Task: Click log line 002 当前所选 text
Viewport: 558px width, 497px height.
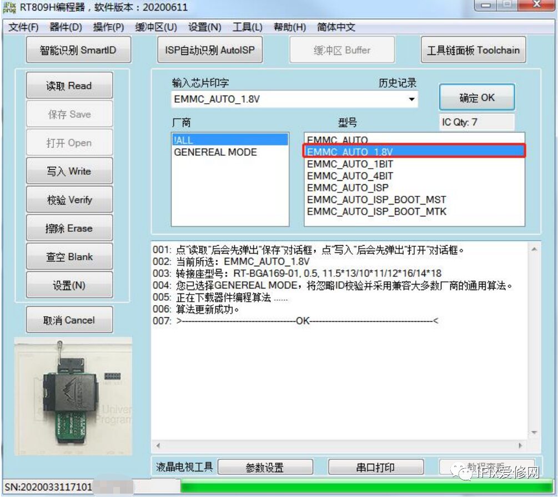Action: (x=232, y=261)
